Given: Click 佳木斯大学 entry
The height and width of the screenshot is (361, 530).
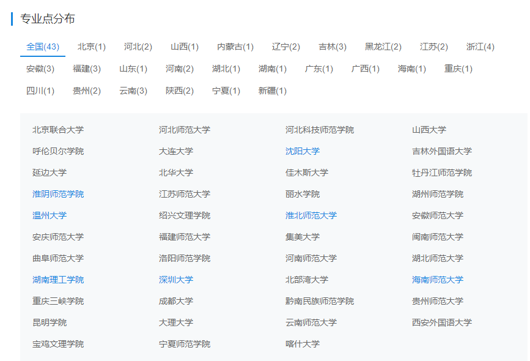Looking at the screenshot, I should [x=307, y=173].
